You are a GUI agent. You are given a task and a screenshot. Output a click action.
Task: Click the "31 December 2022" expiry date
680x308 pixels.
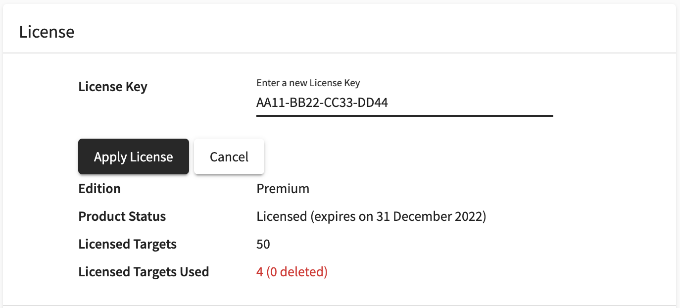pos(429,216)
